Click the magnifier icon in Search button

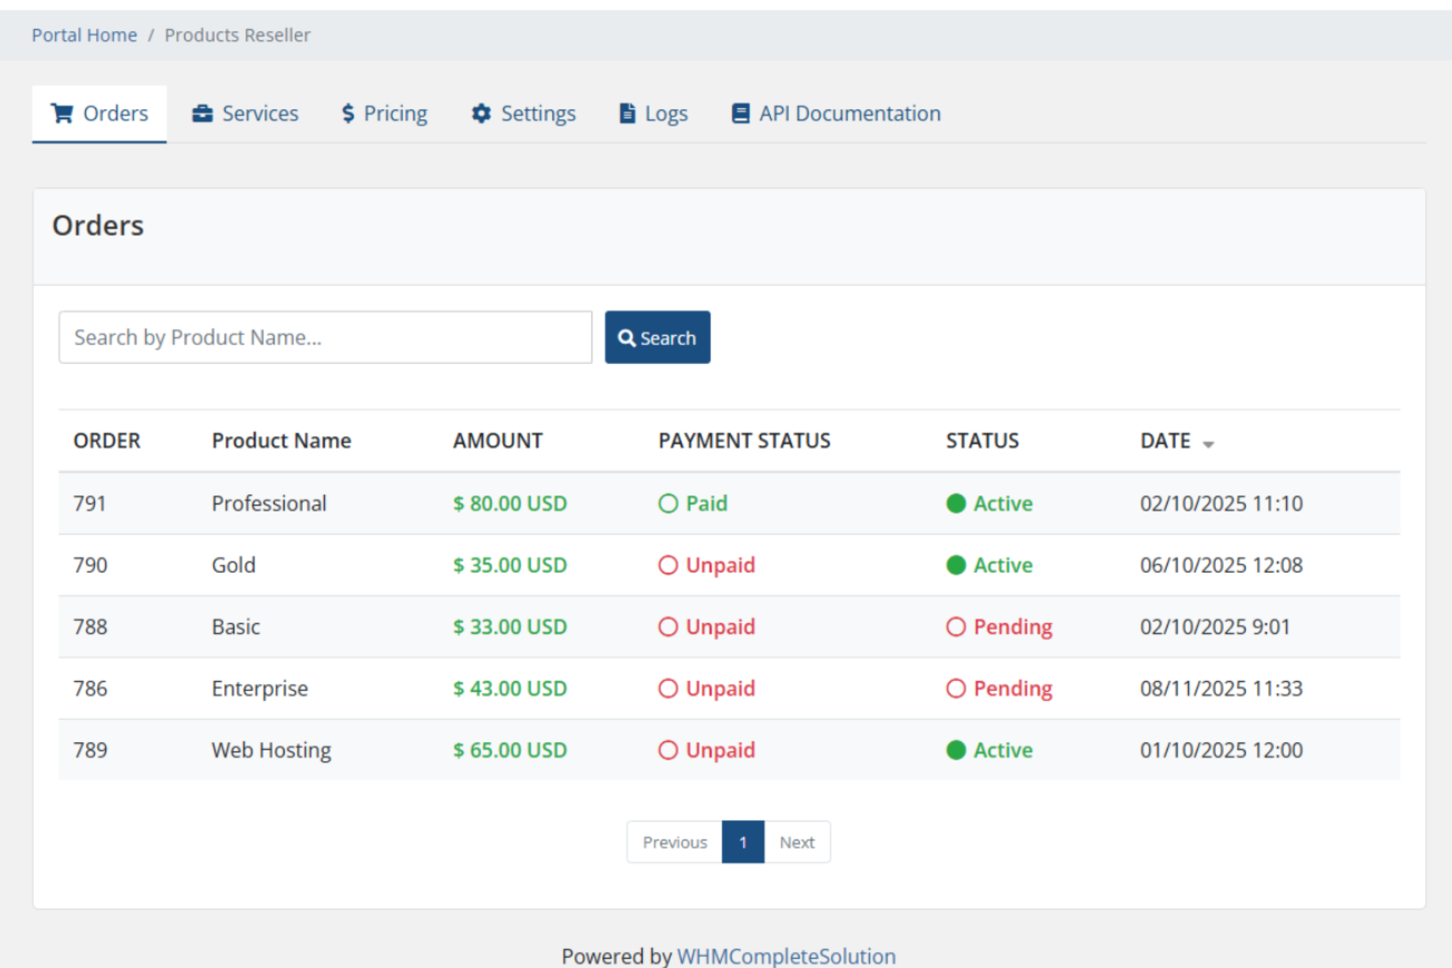click(626, 338)
